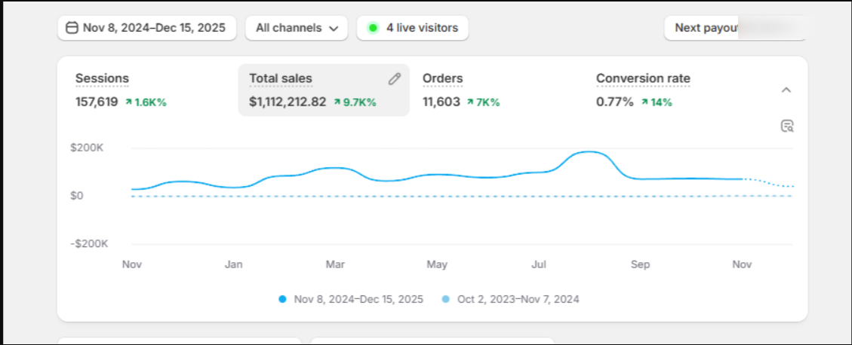
Task: Select the Conversion rate metric card
Action: click(671, 90)
